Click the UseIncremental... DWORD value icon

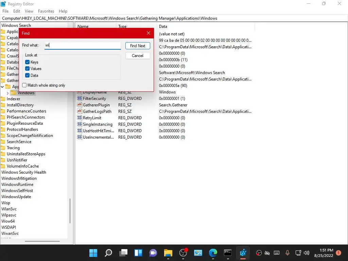tap(80, 137)
